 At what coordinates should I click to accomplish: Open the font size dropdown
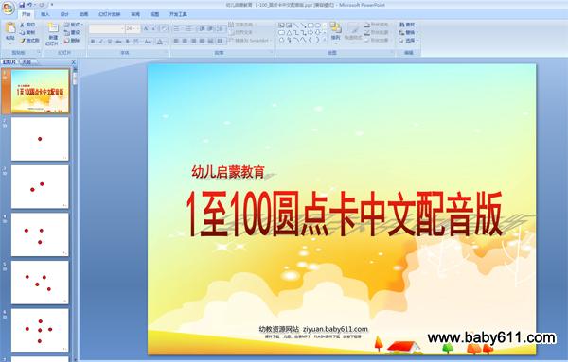pyautogui.click(x=138, y=28)
